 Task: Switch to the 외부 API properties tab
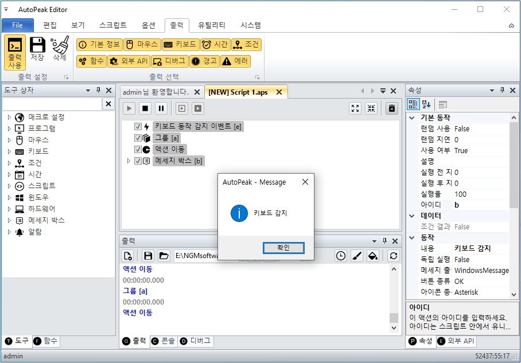(x=456, y=341)
